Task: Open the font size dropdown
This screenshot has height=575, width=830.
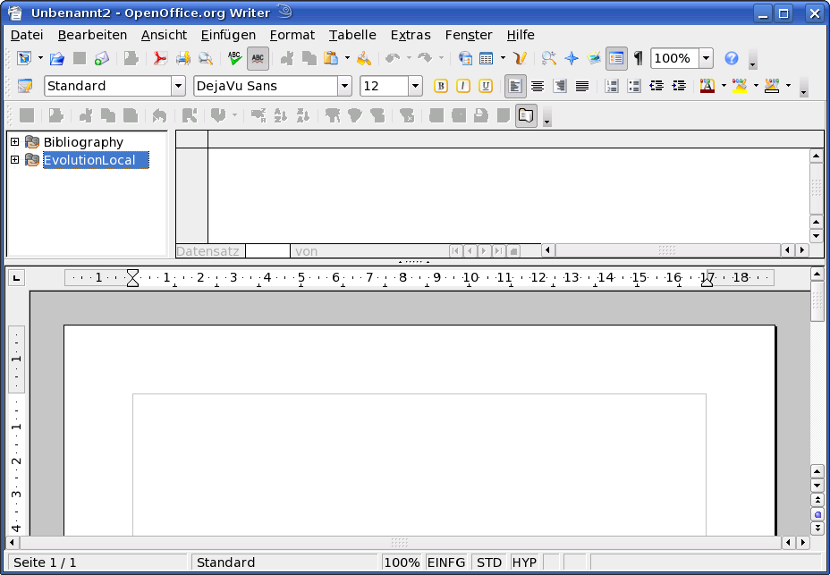Action: coord(417,86)
